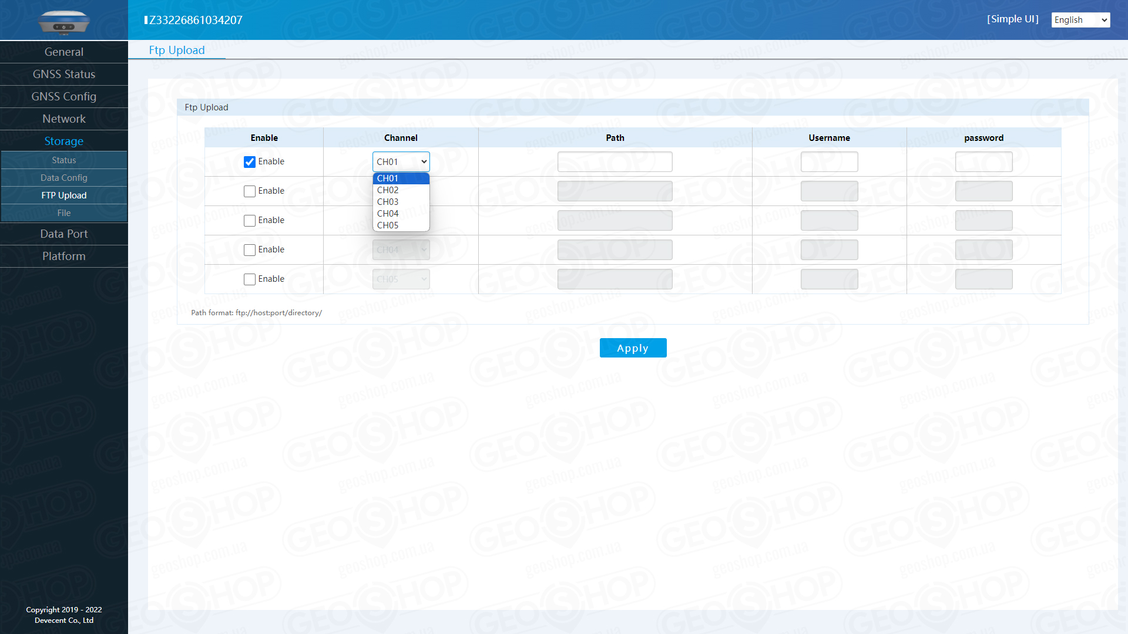Focus the Username field in first row
1128x634 pixels.
pyautogui.click(x=829, y=162)
